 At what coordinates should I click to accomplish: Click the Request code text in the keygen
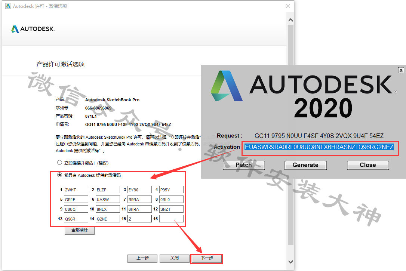pos(319,136)
